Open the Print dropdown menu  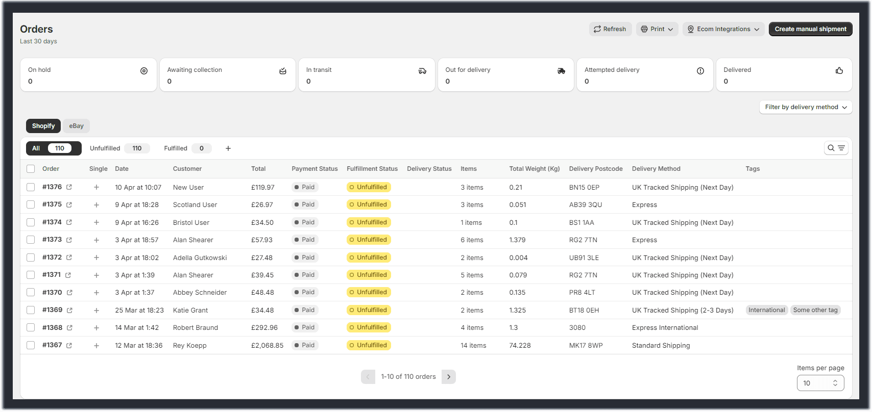point(657,29)
